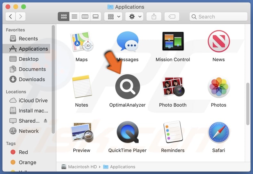
Task: Open Photo Booth
Action: [x=173, y=87]
